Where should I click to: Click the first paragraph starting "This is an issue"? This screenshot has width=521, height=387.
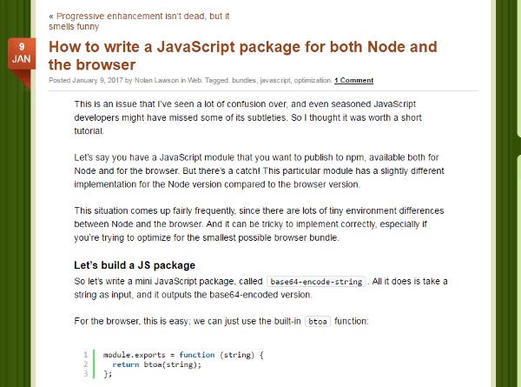tap(269, 117)
